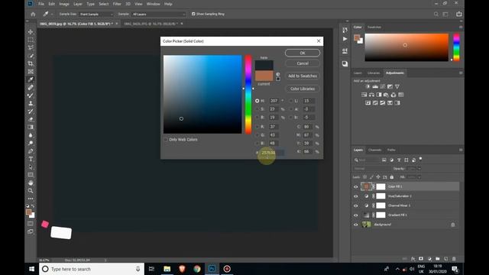Open the search icon in options bar
The image size is (489, 275).
[x=436, y=14]
